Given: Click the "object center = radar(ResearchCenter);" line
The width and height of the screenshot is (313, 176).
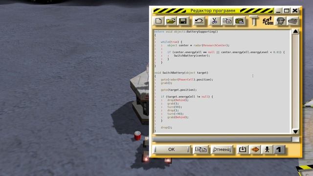Looking at the screenshot, I should [198, 45].
